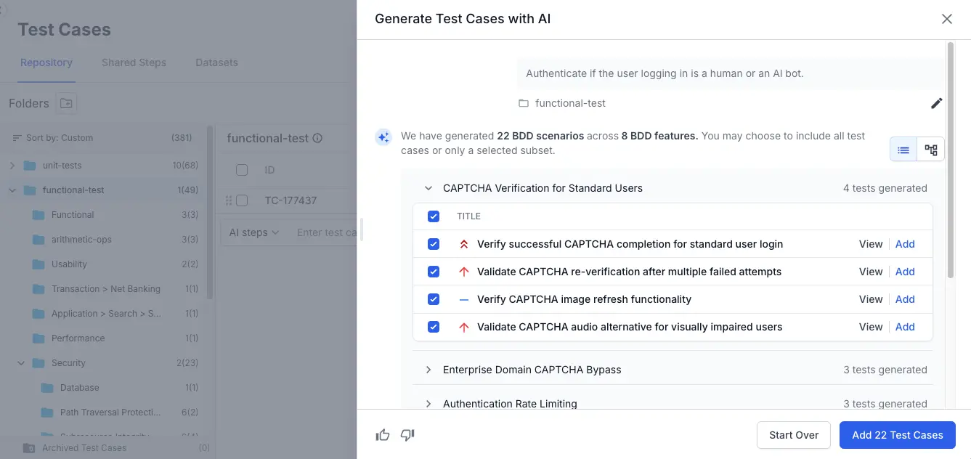Open the Datasets tab
Screen dimensions: 971x459
pos(216,62)
